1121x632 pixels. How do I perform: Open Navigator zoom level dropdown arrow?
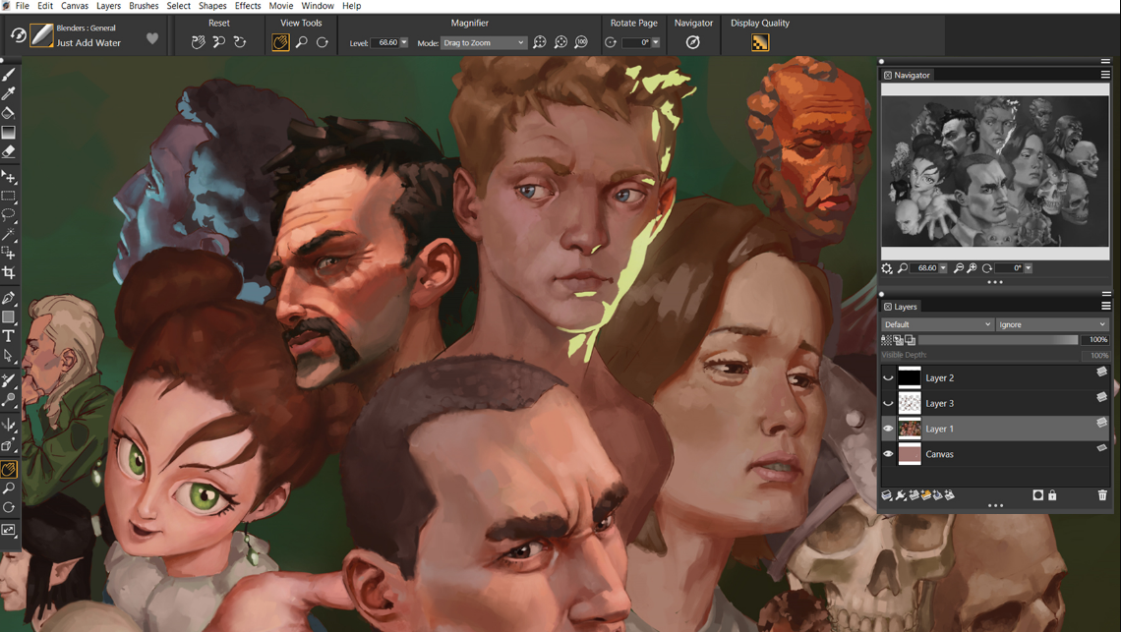(x=943, y=268)
